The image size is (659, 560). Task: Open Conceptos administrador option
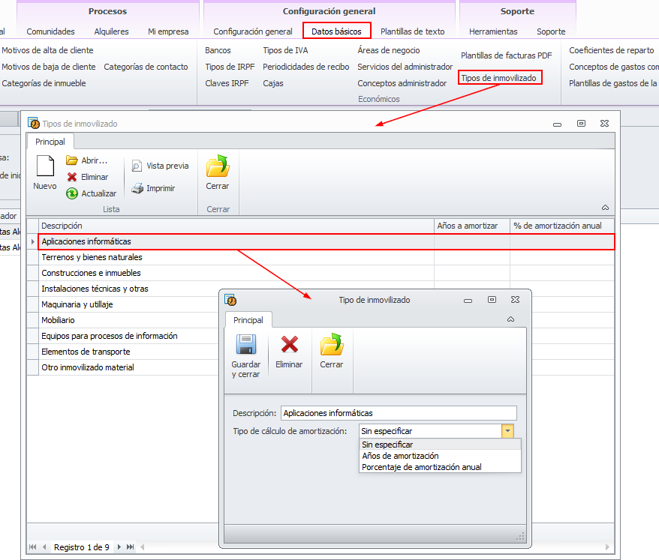pos(402,83)
